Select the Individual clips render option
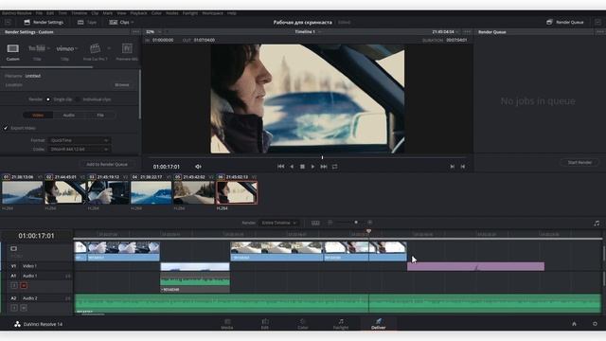Screen dimensions: 606x341 [x=78, y=99]
